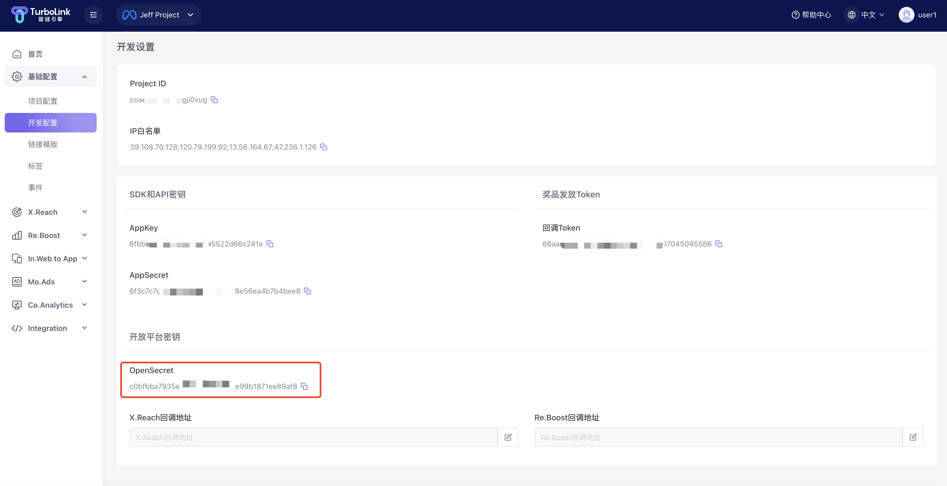Copy the OpenSecret value
This screenshot has height=486, width=947.
(x=304, y=387)
